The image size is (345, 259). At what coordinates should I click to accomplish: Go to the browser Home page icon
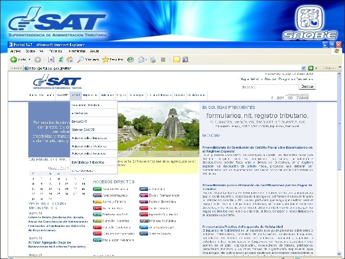[x=70, y=59]
